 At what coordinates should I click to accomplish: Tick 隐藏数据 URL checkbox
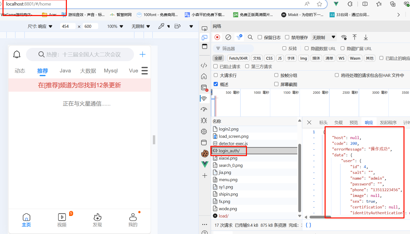click(307, 48)
